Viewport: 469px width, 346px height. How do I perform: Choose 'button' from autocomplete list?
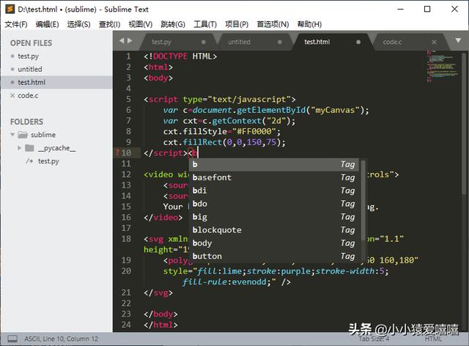[273, 257]
